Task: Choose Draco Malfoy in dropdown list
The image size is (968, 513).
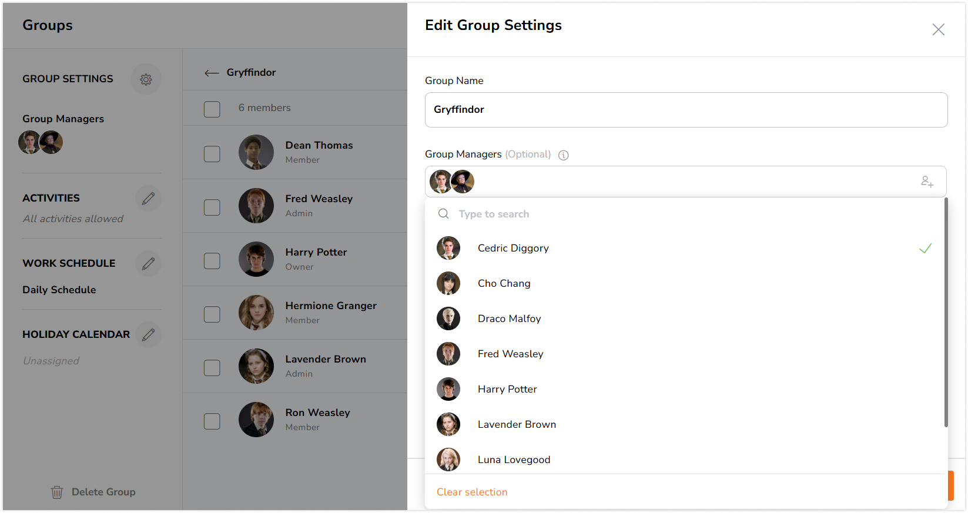Action: point(685,318)
